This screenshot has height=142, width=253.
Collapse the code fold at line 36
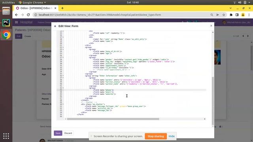[x=63, y=76]
